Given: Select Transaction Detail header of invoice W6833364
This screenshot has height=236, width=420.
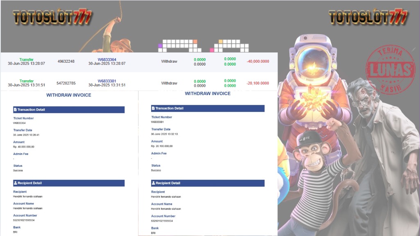Looking at the screenshot, I should pyautogui.click(x=69, y=109).
